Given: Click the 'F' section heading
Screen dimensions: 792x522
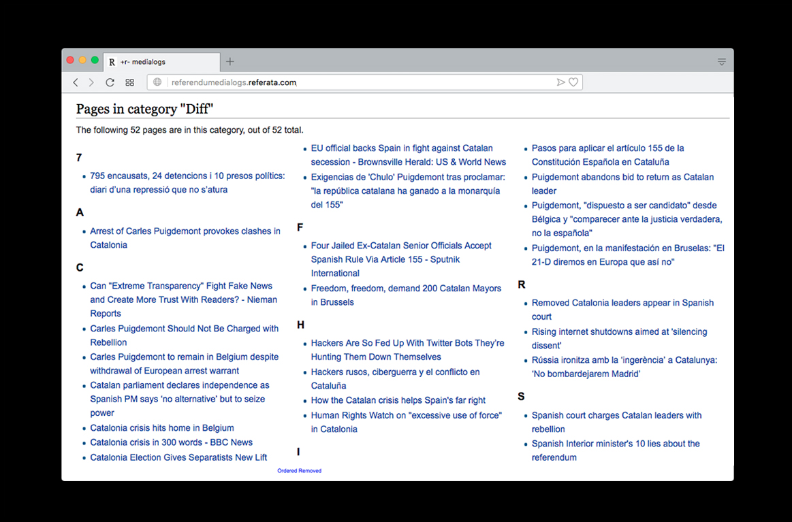Looking at the screenshot, I should coord(300,227).
